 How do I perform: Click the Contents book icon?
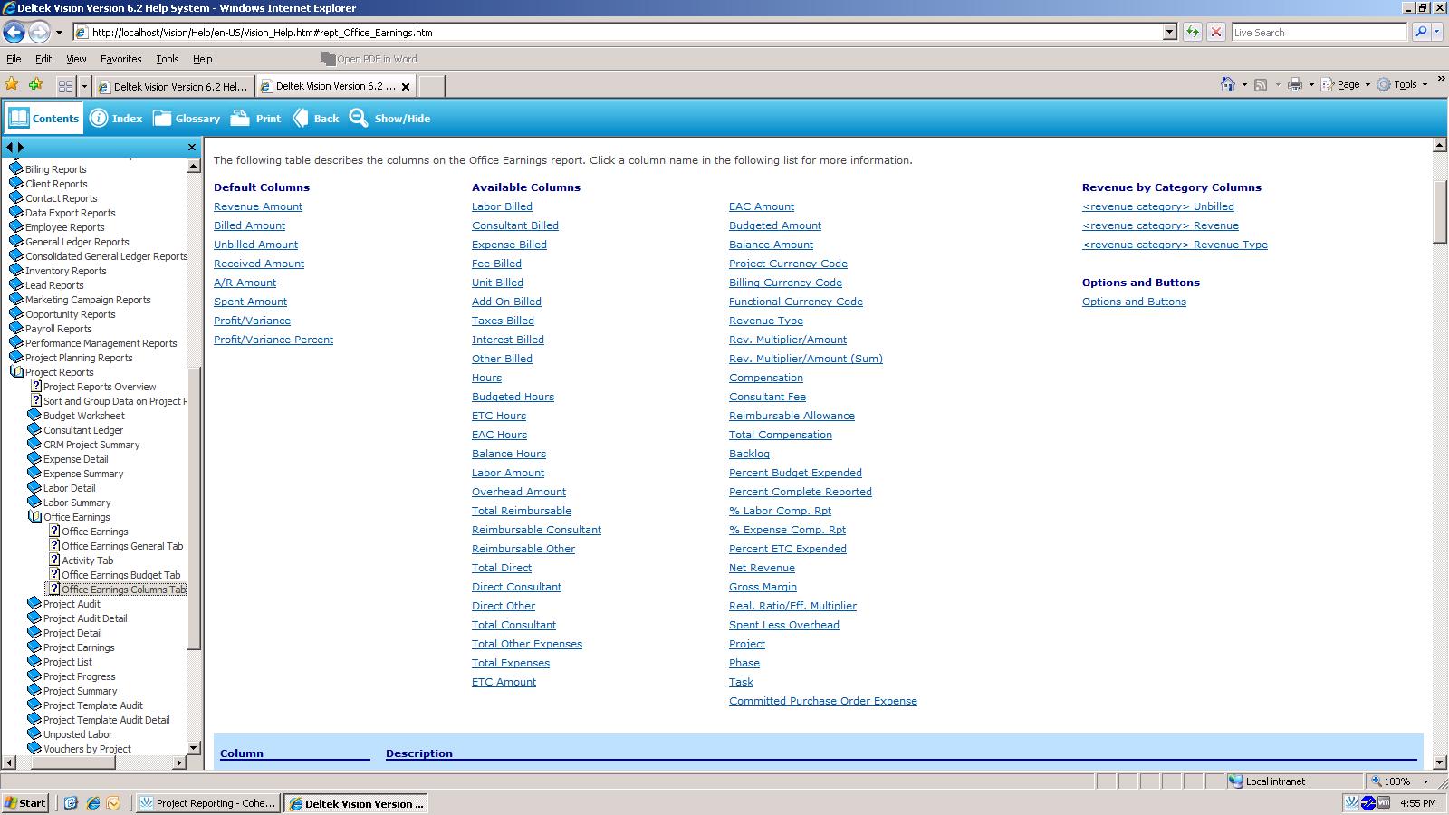(x=19, y=119)
